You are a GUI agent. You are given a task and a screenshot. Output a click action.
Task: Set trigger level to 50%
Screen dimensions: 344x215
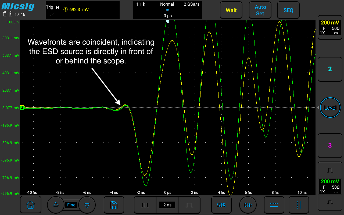coord(221,205)
